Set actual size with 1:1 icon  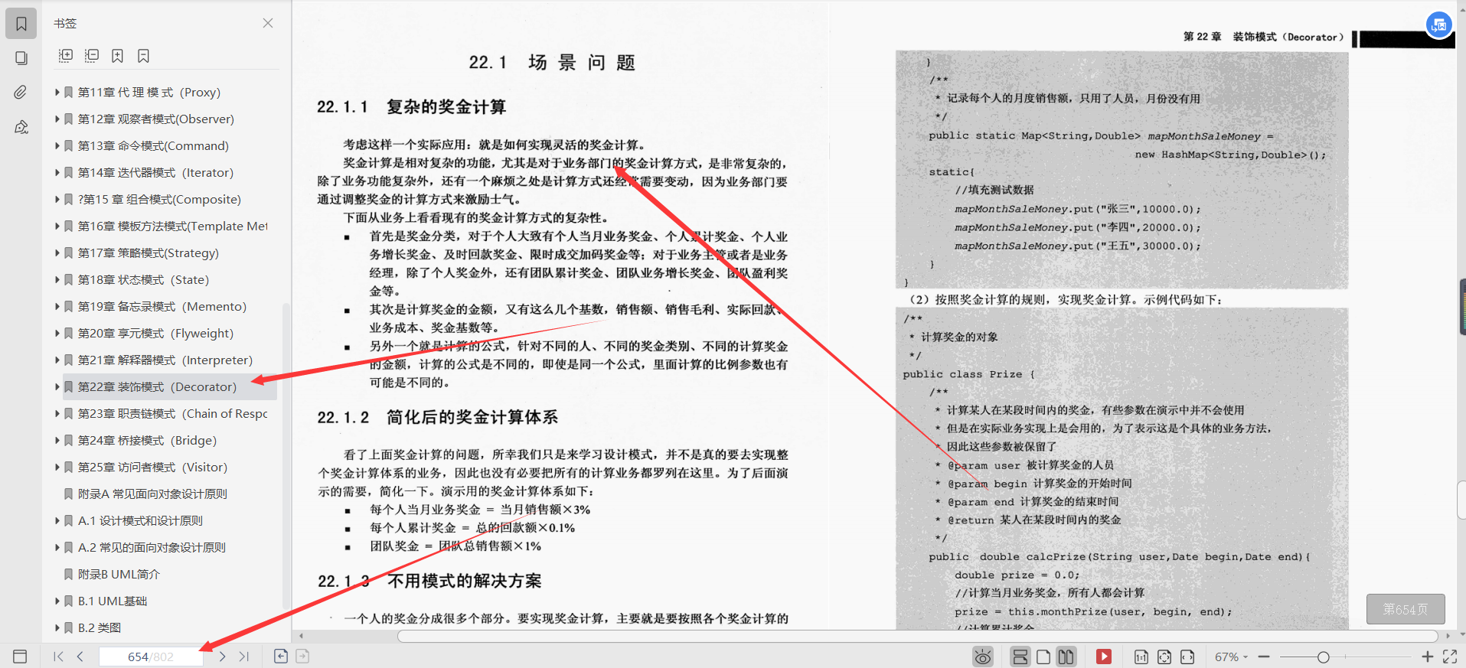(1141, 657)
